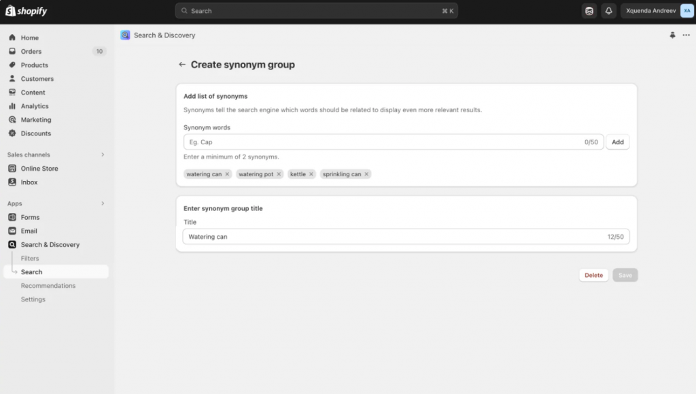Open the Filters sub-menu item

[30, 259]
